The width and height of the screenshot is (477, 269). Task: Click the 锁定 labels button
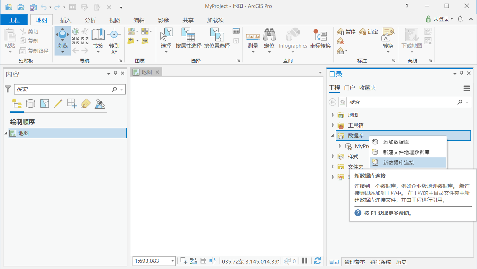[369, 31]
